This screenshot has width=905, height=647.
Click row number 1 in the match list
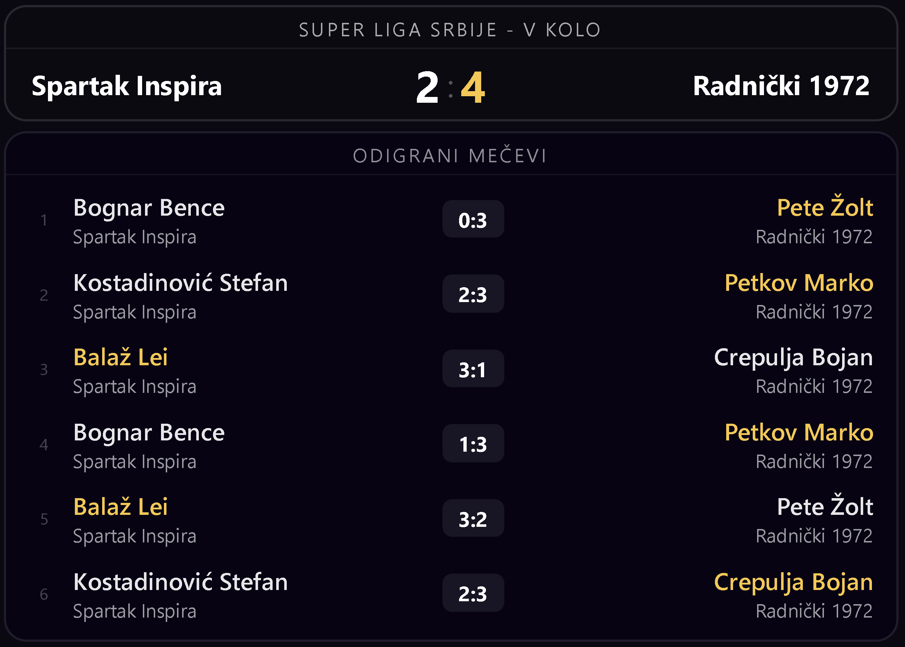(x=44, y=220)
